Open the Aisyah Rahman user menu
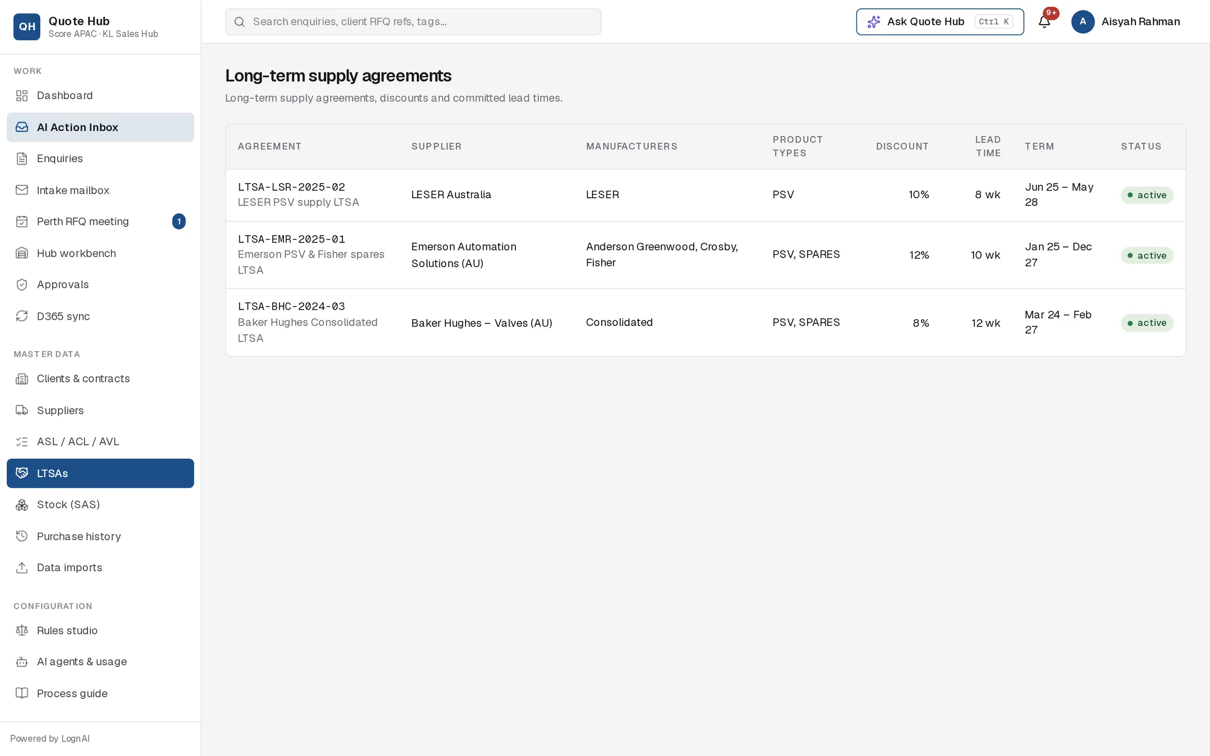Image resolution: width=1210 pixels, height=756 pixels. [1126, 22]
